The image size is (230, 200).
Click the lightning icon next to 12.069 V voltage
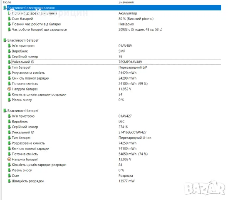(9, 159)
